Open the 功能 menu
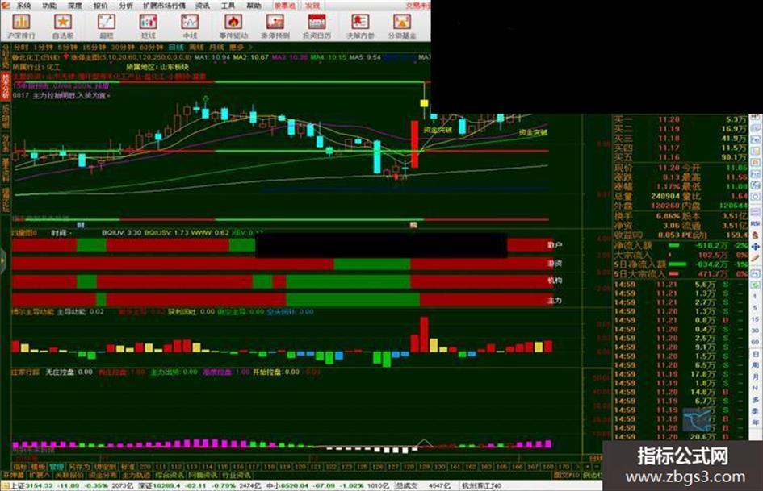This screenshot has width=763, height=491. pyautogui.click(x=49, y=6)
